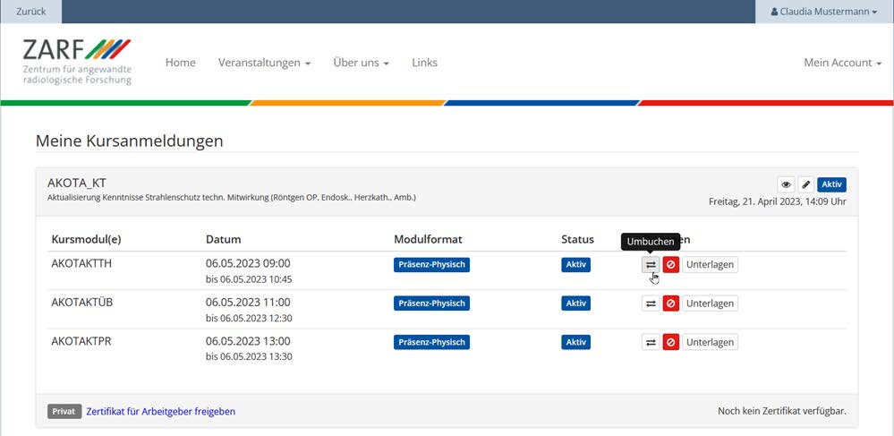
Task: Select the AKOTAKTÜB module name
Action: point(82,303)
